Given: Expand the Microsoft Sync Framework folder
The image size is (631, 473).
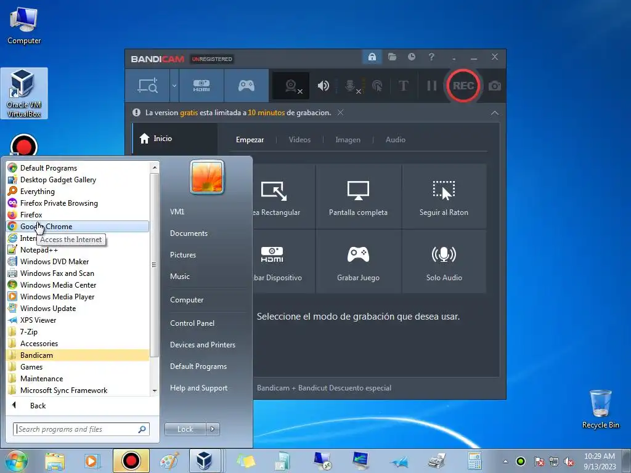Looking at the screenshot, I should click(78, 390).
